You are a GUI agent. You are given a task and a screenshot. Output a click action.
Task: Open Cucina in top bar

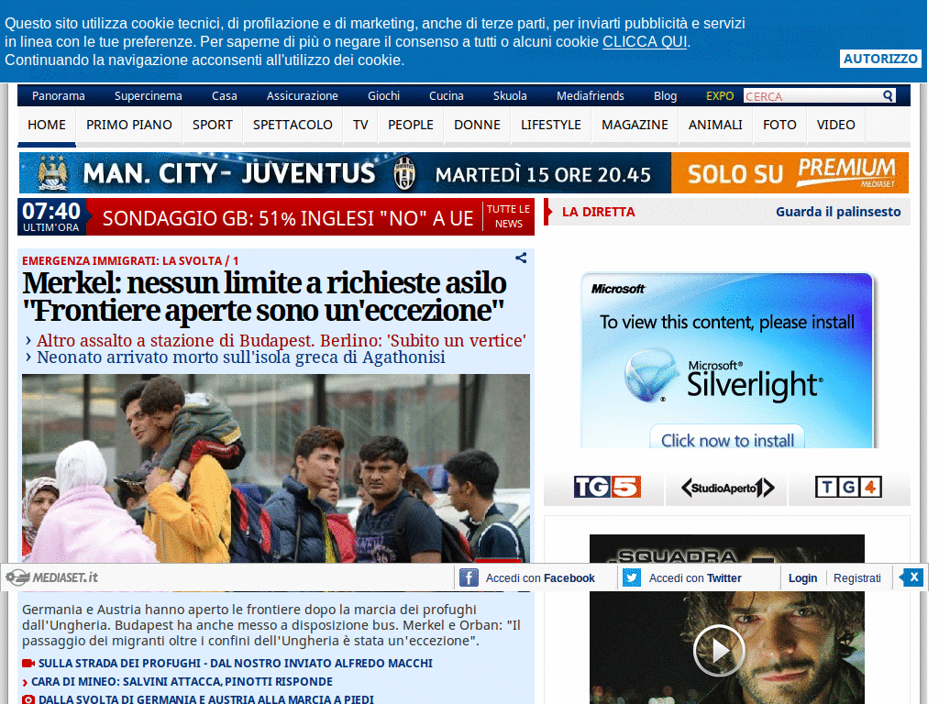(x=447, y=95)
